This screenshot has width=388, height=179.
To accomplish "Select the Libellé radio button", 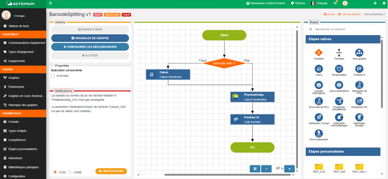I will (69, 172).
